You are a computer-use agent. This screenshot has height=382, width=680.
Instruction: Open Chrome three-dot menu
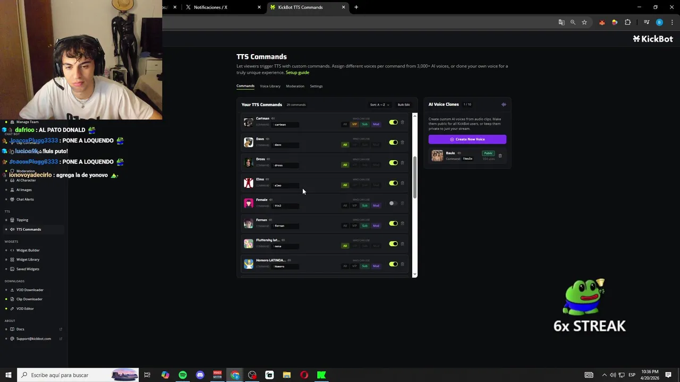[673, 22]
